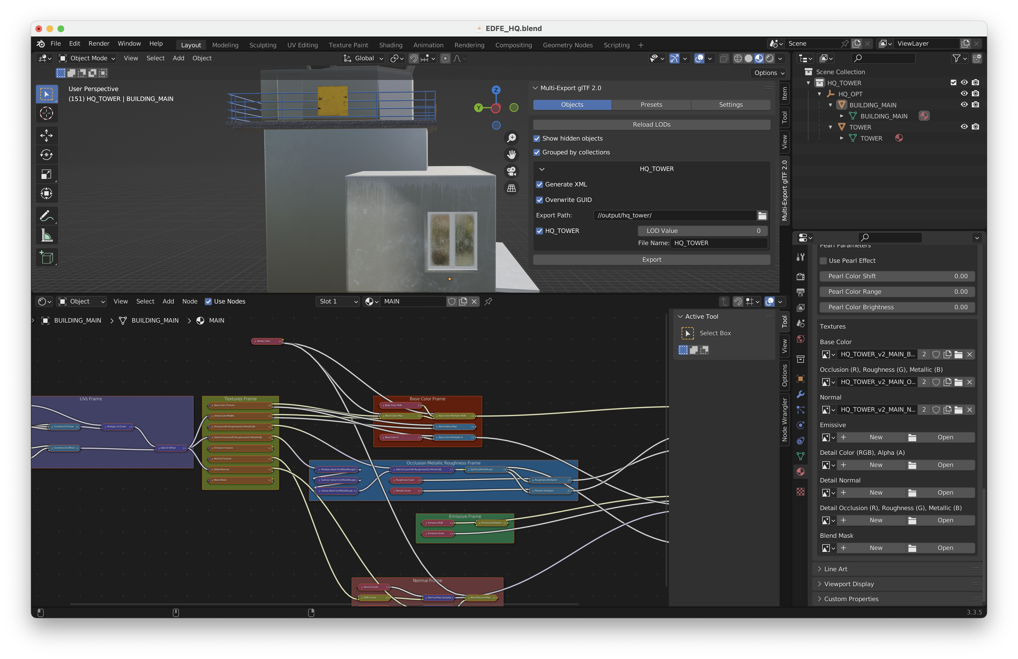Adjust the Pearl Color Shift slider
The image size is (1018, 659).
(897, 276)
